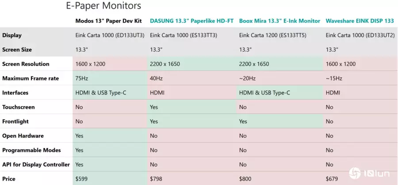Click DASUNG's Touchscreen Yes cell
Screen dimensions: 398x185
tap(191, 107)
